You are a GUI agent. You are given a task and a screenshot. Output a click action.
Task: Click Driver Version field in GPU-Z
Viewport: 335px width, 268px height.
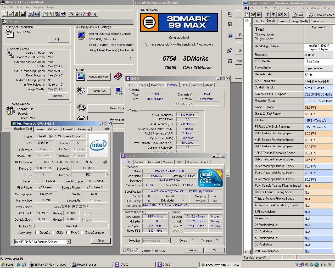pos(71,207)
